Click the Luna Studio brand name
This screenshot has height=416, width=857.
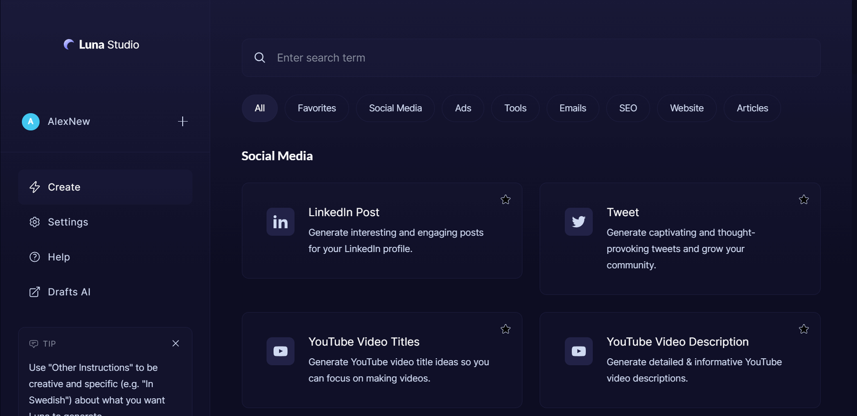109,44
